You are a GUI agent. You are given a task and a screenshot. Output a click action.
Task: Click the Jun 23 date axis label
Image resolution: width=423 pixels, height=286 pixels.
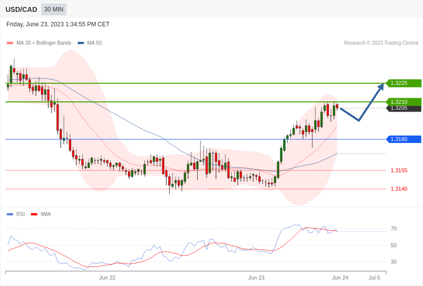[256, 278]
